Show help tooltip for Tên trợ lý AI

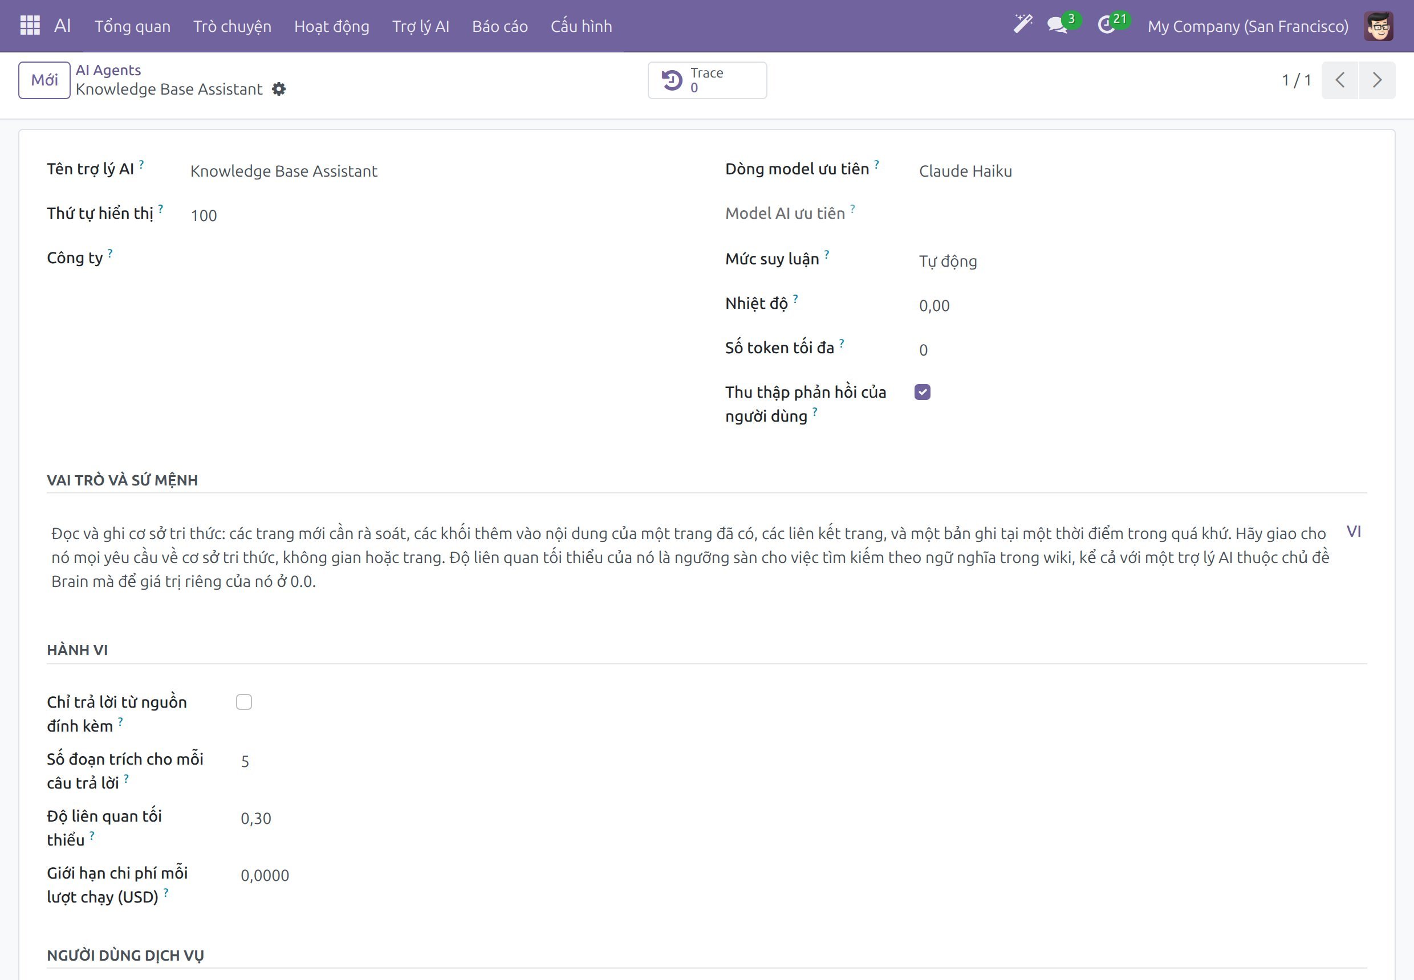tap(141, 164)
